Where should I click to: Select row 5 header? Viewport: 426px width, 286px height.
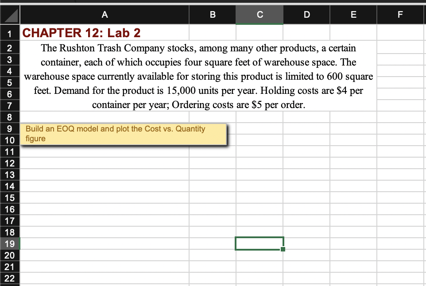pos(10,82)
